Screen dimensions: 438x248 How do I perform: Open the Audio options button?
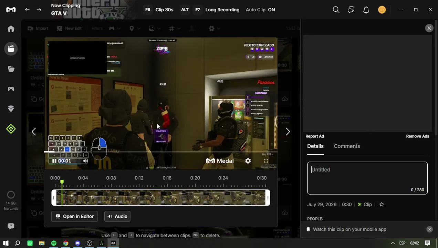point(117,216)
